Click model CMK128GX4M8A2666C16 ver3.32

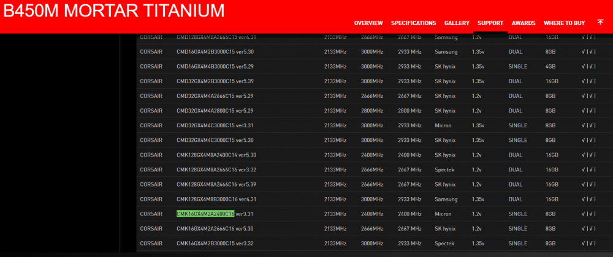[216, 169]
